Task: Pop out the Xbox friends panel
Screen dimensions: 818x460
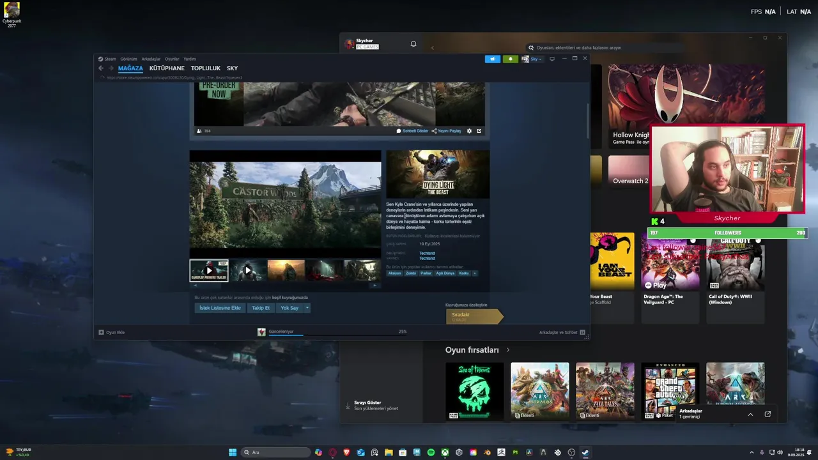Action: pos(768,414)
